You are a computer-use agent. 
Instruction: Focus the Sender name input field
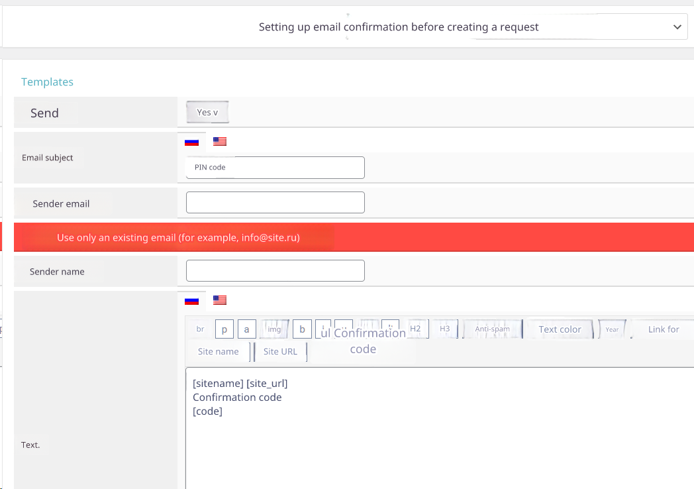[x=275, y=271]
